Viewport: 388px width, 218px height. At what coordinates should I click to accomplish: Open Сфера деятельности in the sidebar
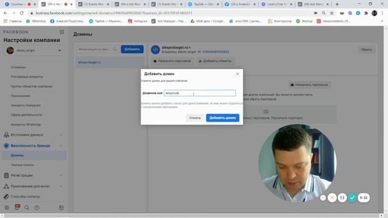point(26,115)
